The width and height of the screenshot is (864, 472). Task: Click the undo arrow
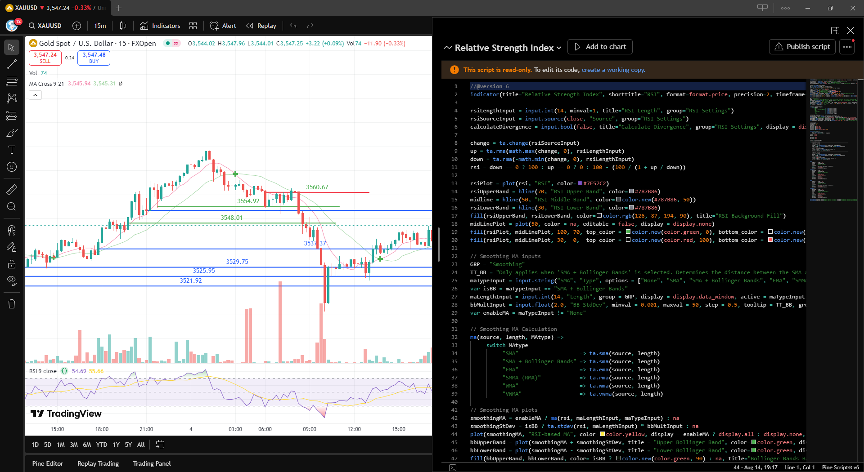point(293,26)
